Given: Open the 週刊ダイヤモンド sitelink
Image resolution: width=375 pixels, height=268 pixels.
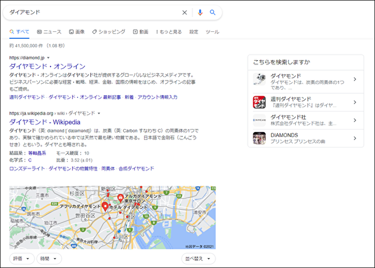Looking at the screenshot, I should click(27, 97).
